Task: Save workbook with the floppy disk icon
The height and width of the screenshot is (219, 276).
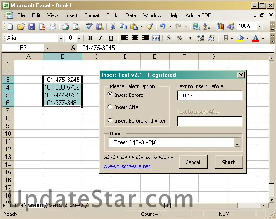Action: pyautogui.click(x=31, y=26)
